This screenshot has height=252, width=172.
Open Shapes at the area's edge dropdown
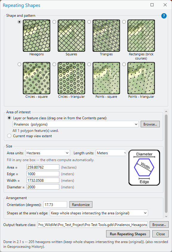(99, 213)
